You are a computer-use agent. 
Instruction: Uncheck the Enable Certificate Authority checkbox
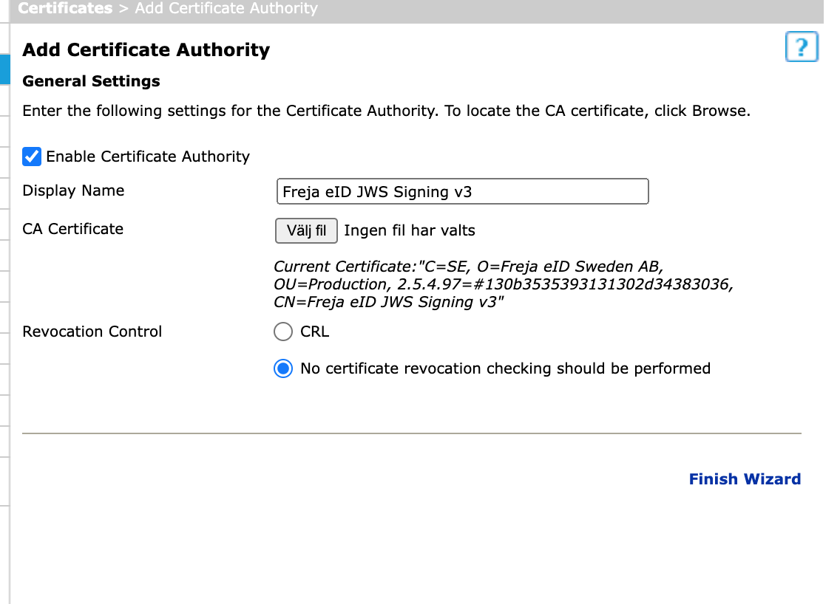(32, 157)
